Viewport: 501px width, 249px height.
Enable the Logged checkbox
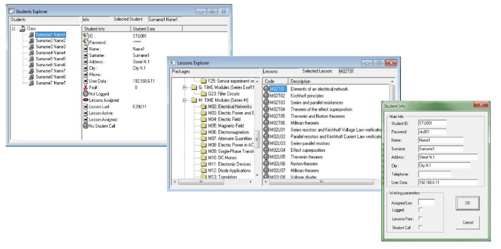pyautogui.click(x=421, y=210)
